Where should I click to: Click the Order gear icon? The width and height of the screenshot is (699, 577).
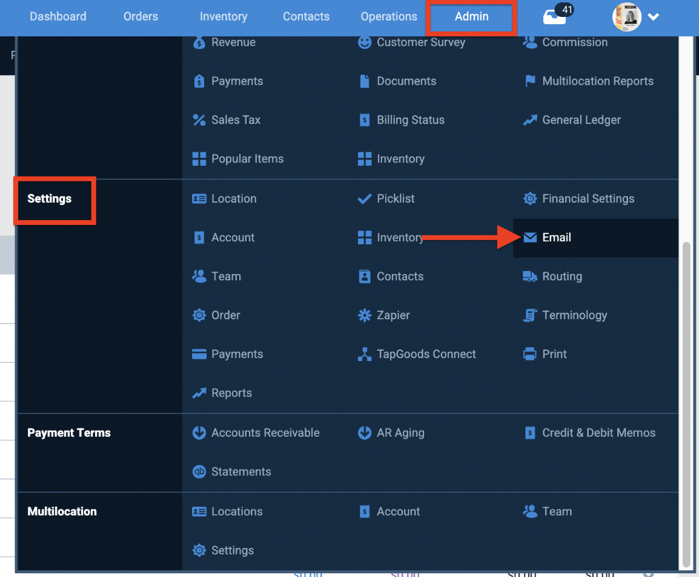(199, 315)
